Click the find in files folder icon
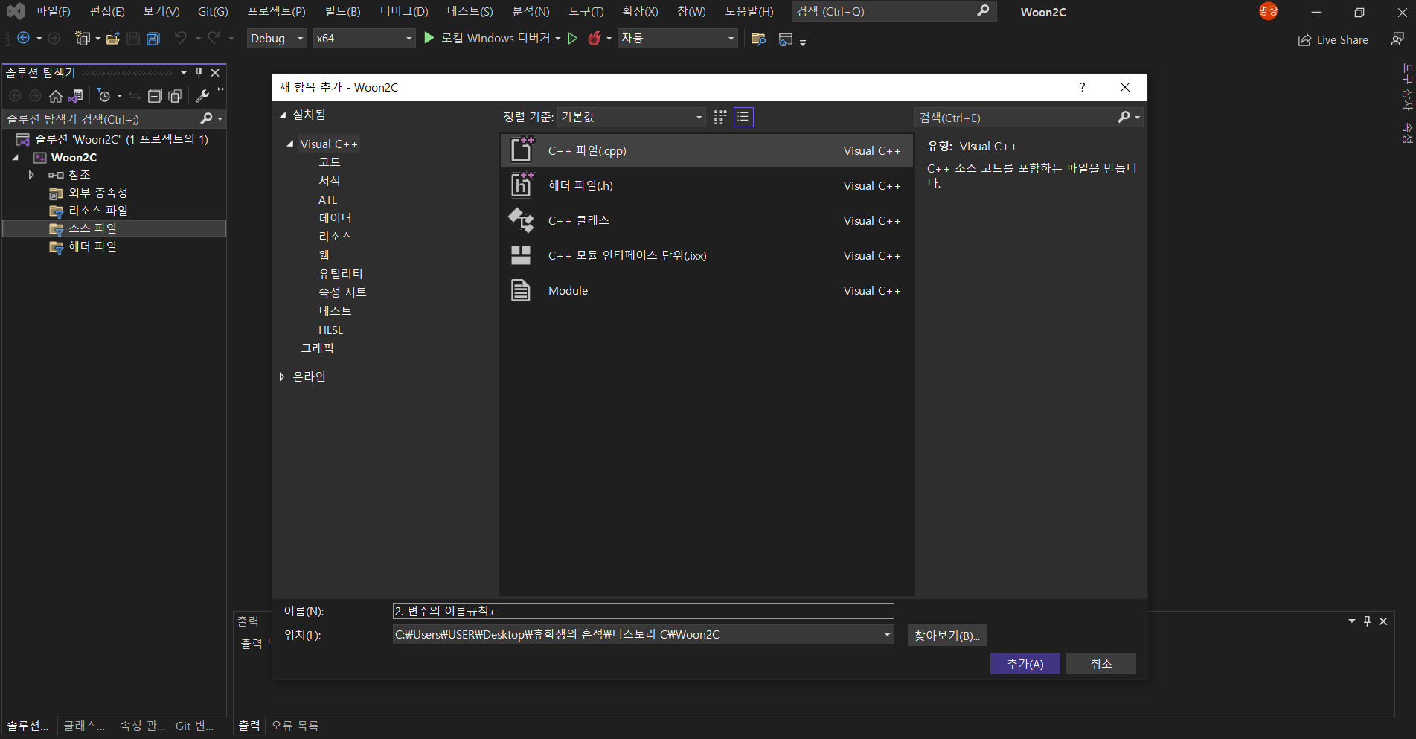Image resolution: width=1416 pixels, height=739 pixels. 758,39
